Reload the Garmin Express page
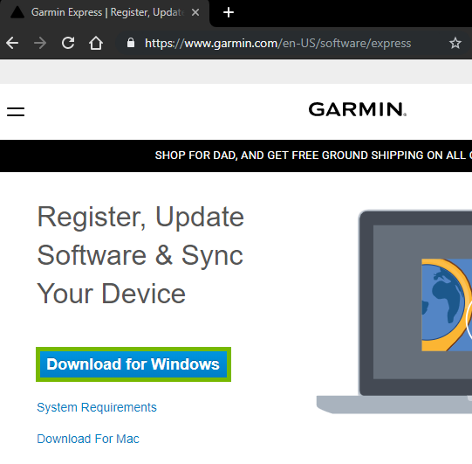The image size is (472, 464). click(x=68, y=43)
